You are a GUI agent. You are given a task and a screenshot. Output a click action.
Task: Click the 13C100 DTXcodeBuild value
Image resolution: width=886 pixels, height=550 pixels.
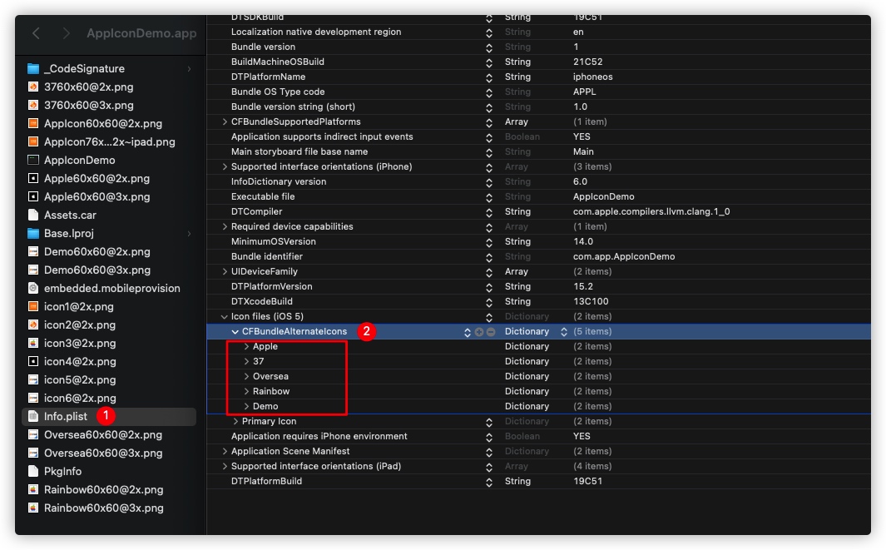(591, 301)
